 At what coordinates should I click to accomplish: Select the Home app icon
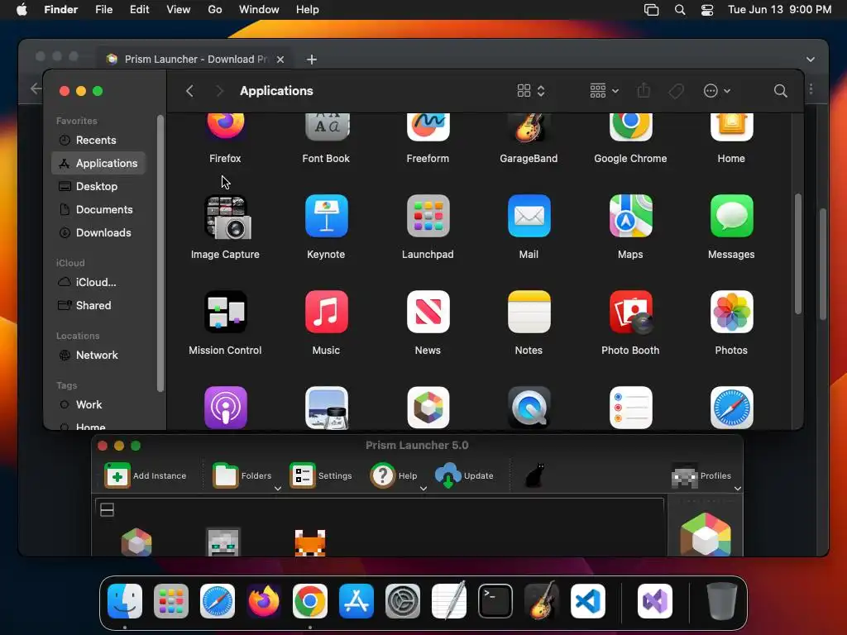pyautogui.click(x=731, y=127)
